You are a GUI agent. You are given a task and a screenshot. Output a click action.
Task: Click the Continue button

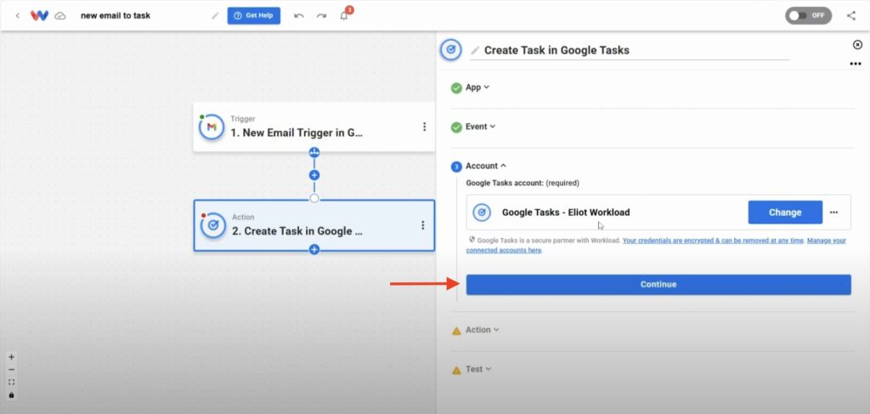point(658,285)
